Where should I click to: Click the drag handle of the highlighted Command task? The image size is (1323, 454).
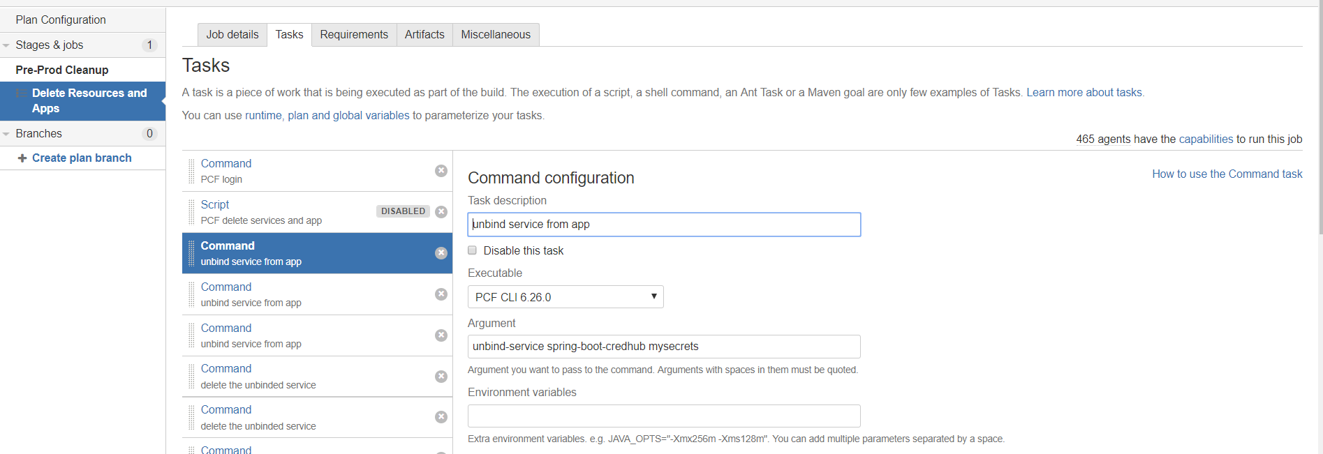[x=191, y=253]
